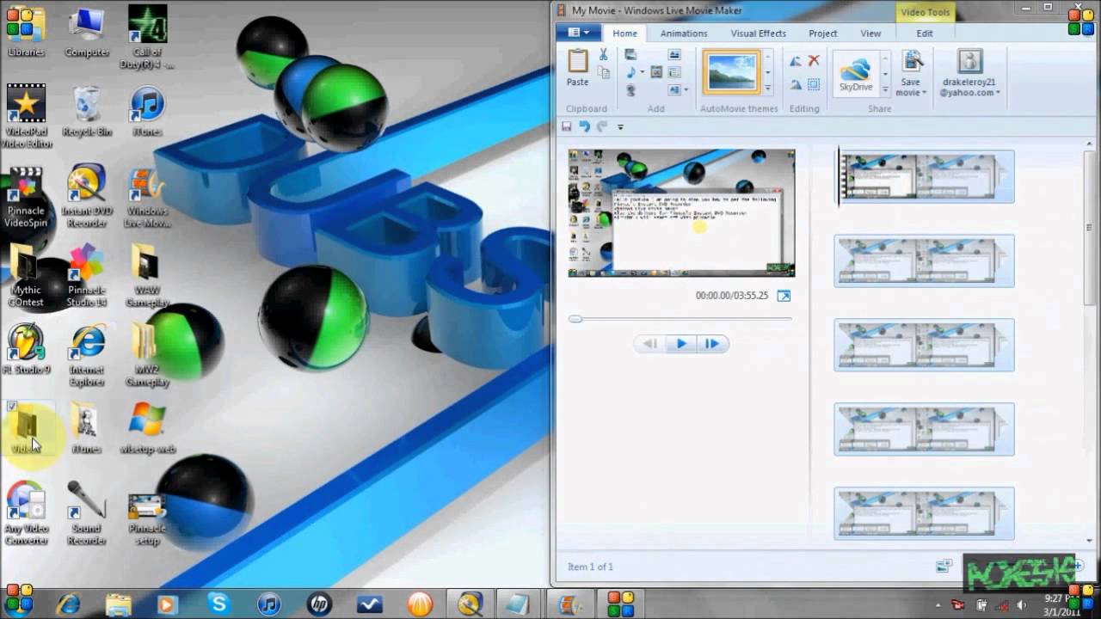Open the Save movie dropdown arrow
The height and width of the screenshot is (619, 1101).
[924, 93]
